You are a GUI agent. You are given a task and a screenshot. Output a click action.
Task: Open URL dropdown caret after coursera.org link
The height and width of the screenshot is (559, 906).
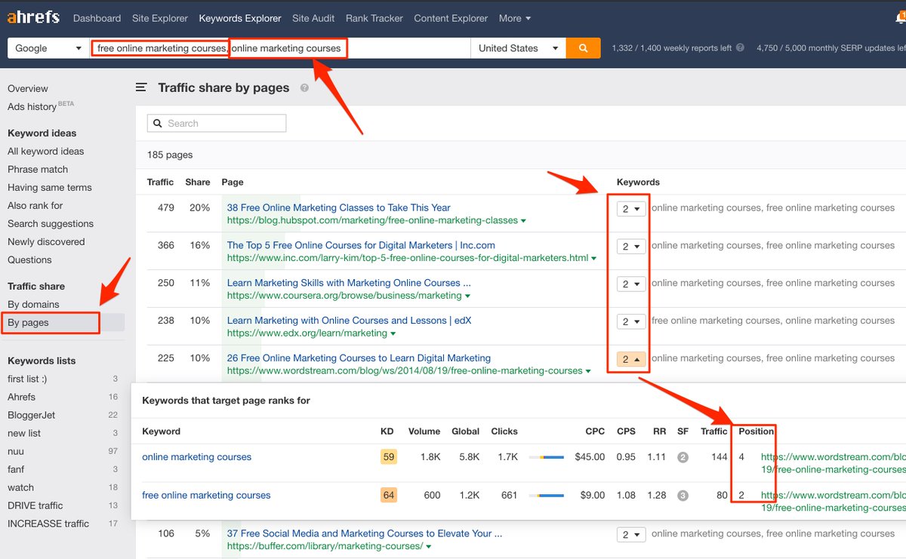[468, 296]
